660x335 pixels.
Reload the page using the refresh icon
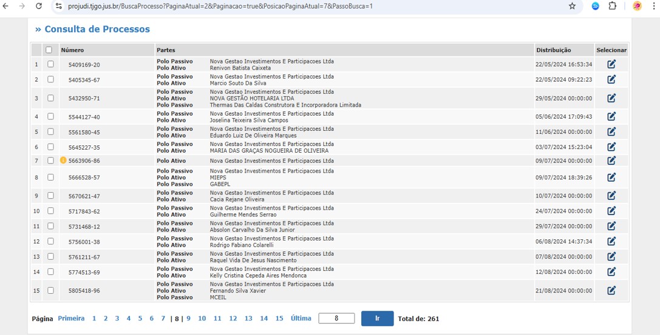point(39,6)
